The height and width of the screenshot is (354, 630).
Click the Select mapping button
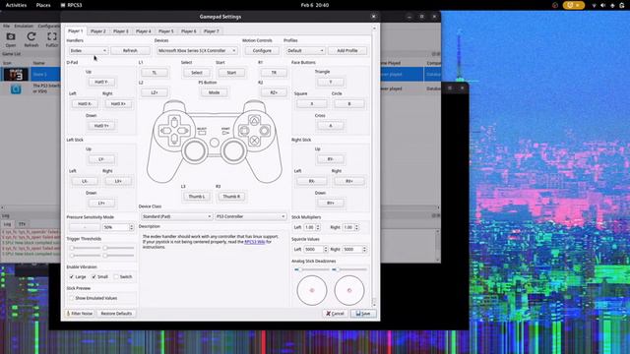[x=197, y=73]
